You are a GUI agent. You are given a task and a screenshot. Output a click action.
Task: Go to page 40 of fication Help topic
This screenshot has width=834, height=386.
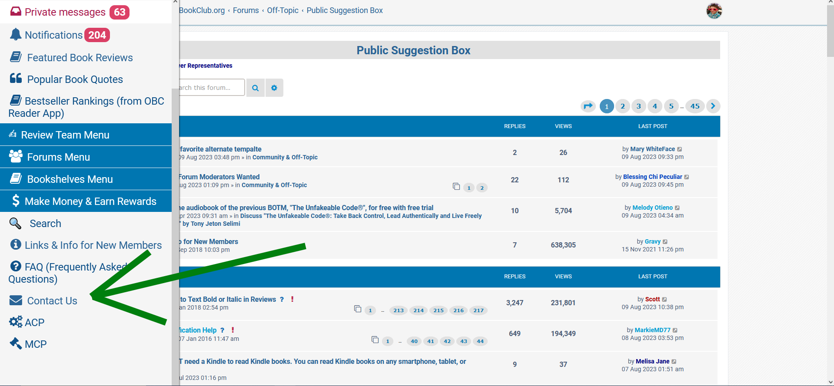coord(414,341)
